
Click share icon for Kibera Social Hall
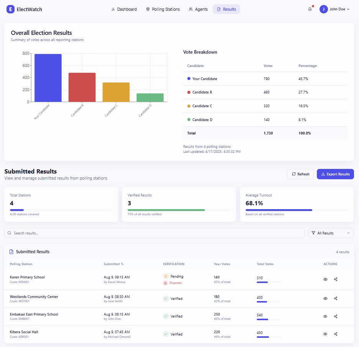[x=336, y=334]
